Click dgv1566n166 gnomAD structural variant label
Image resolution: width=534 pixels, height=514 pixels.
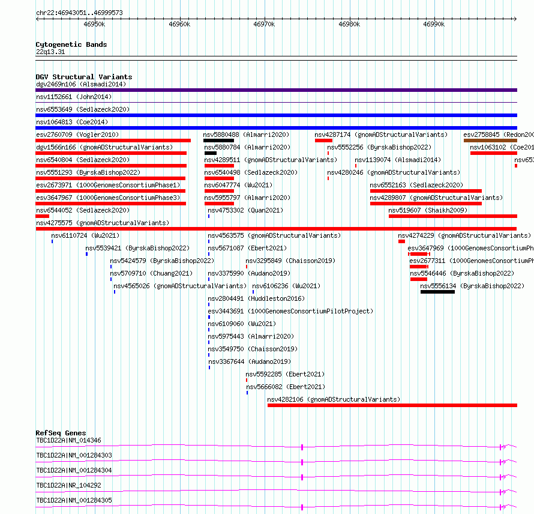(104, 147)
